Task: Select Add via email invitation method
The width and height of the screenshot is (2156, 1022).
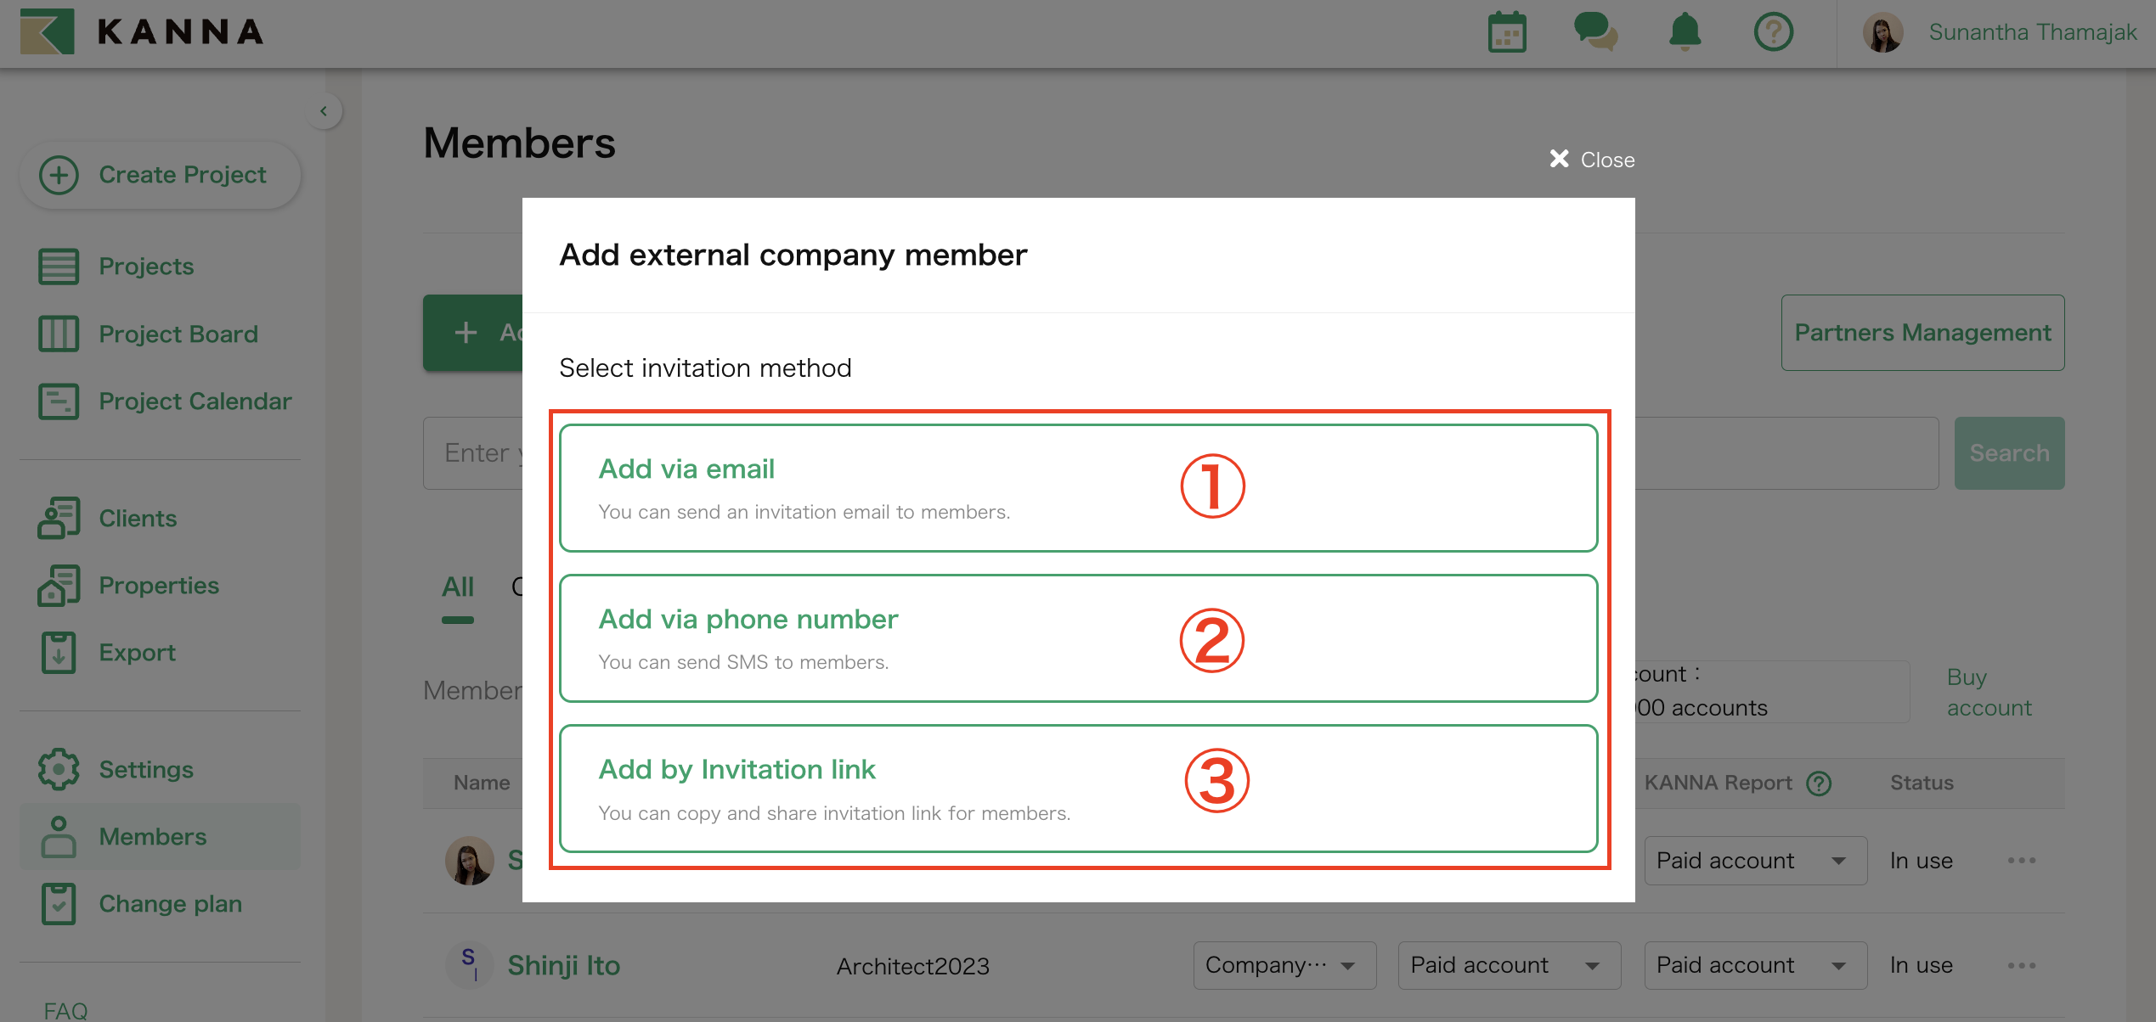Action: [x=1077, y=486]
